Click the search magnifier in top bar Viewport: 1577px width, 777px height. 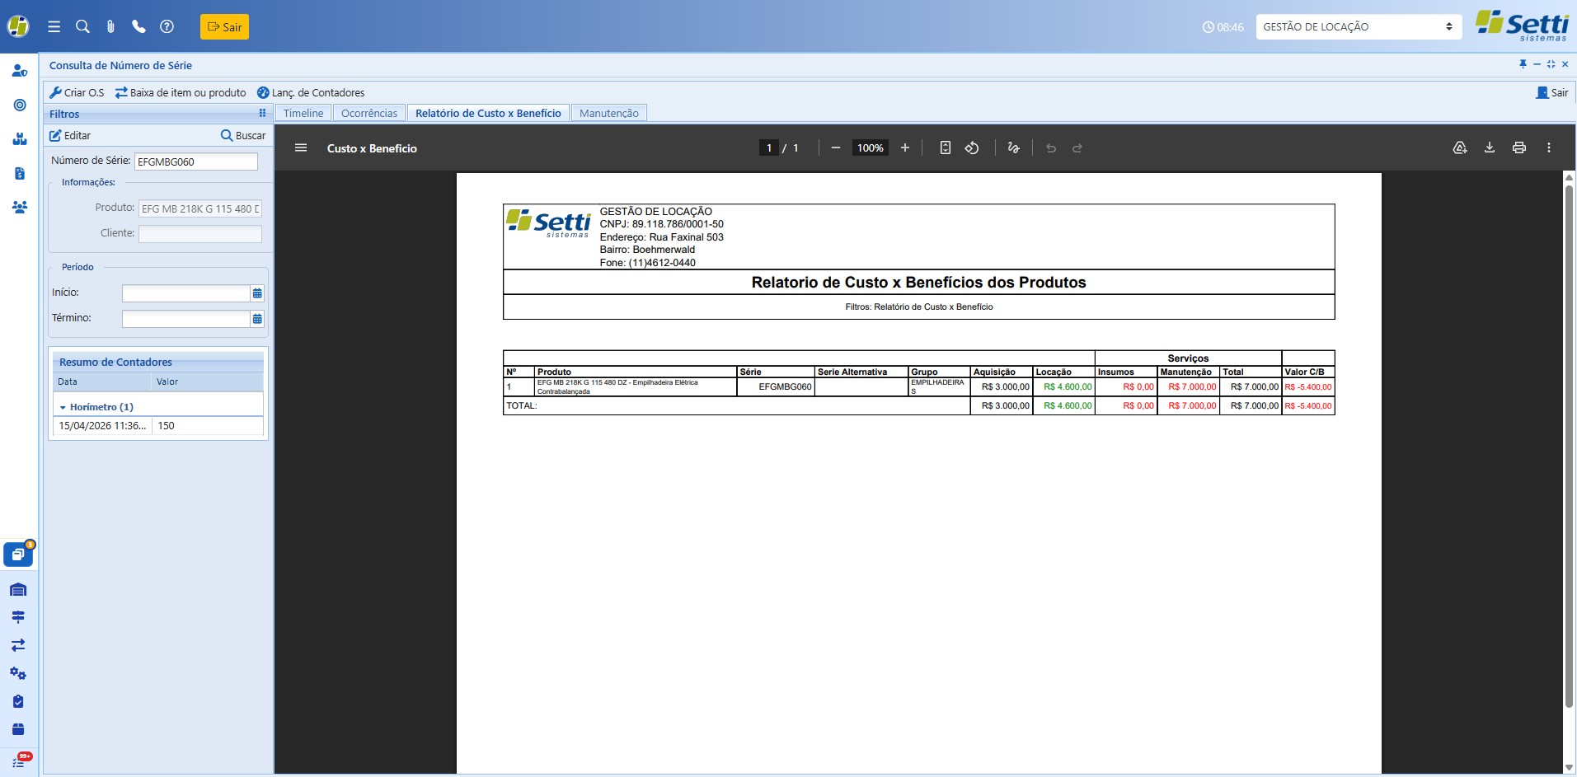(x=82, y=27)
